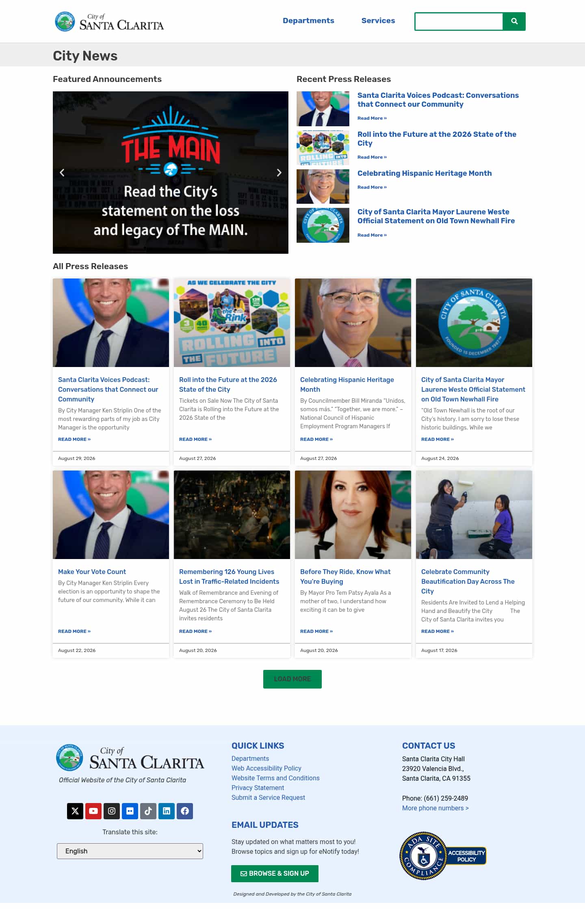Open the Facebook social icon
Viewport: 585px width, 909px height.
point(185,811)
